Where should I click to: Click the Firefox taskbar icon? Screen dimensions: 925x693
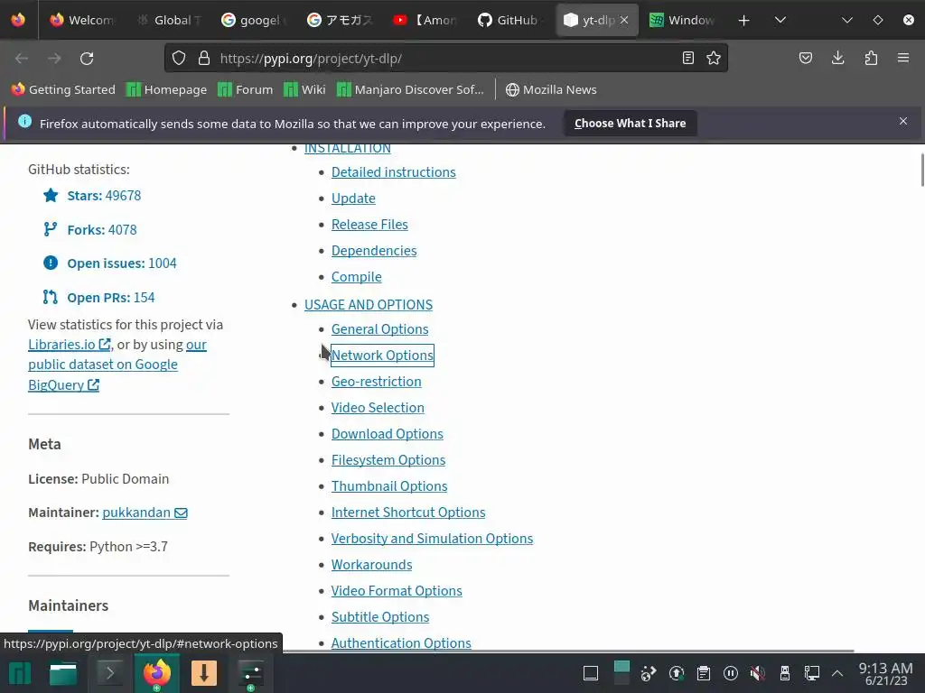pyautogui.click(x=156, y=673)
